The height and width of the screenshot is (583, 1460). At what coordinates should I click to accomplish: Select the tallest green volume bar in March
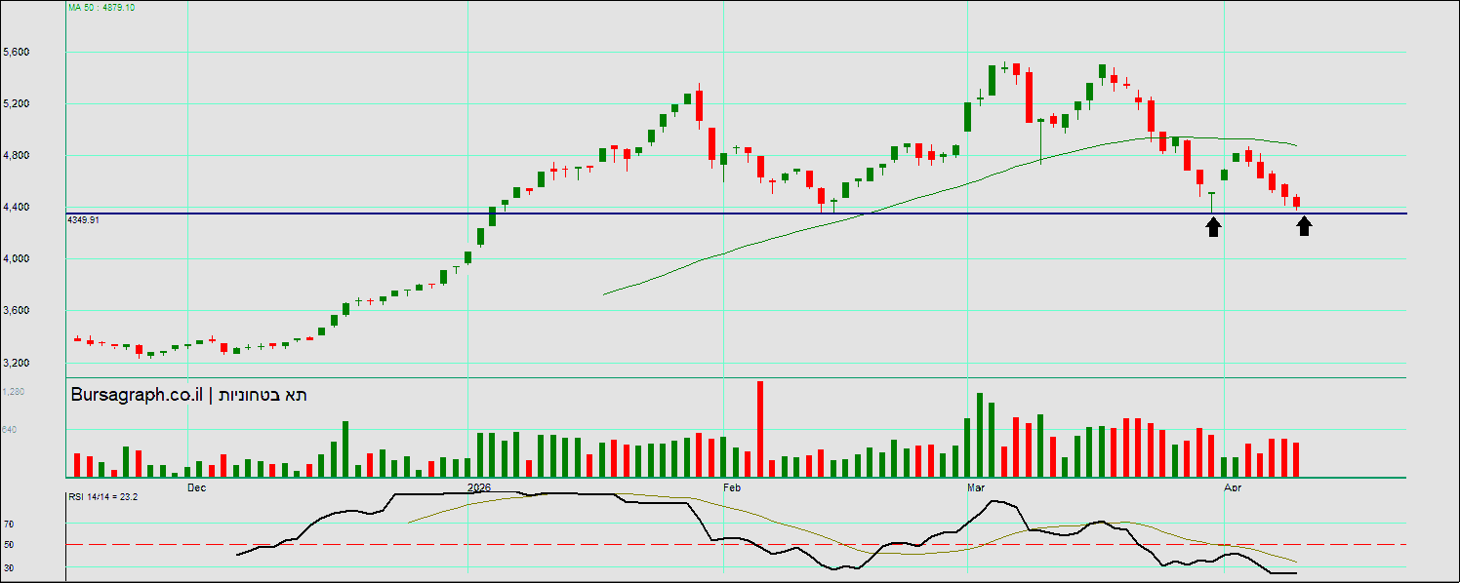coord(980,435)
